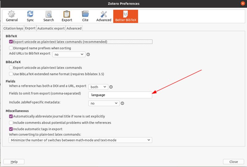Click the fields to omit from export input
Screen dimensions: 247x167
(x=120, y=95)
